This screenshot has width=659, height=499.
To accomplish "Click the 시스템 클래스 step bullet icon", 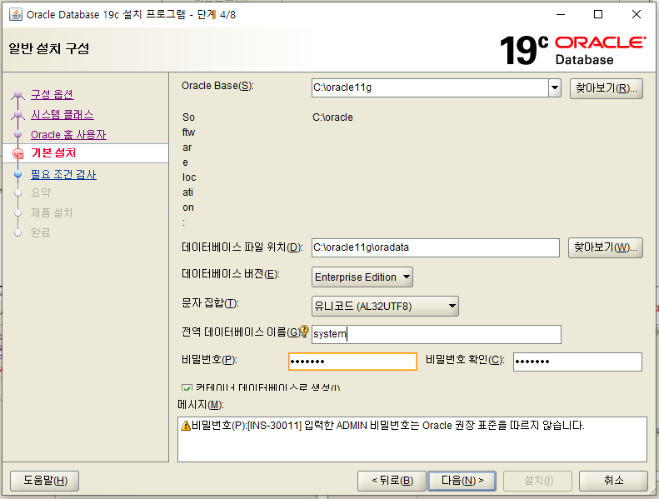I will (x=17, y=114).
